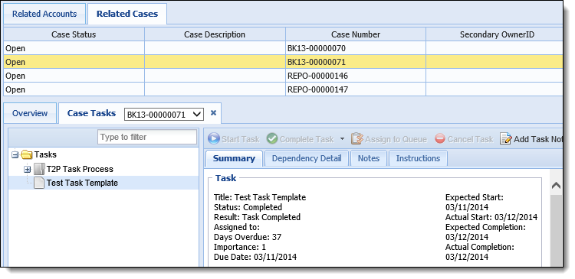Click the Result: Task Completed text
575x279 pixels.
[x=257, y=217]
